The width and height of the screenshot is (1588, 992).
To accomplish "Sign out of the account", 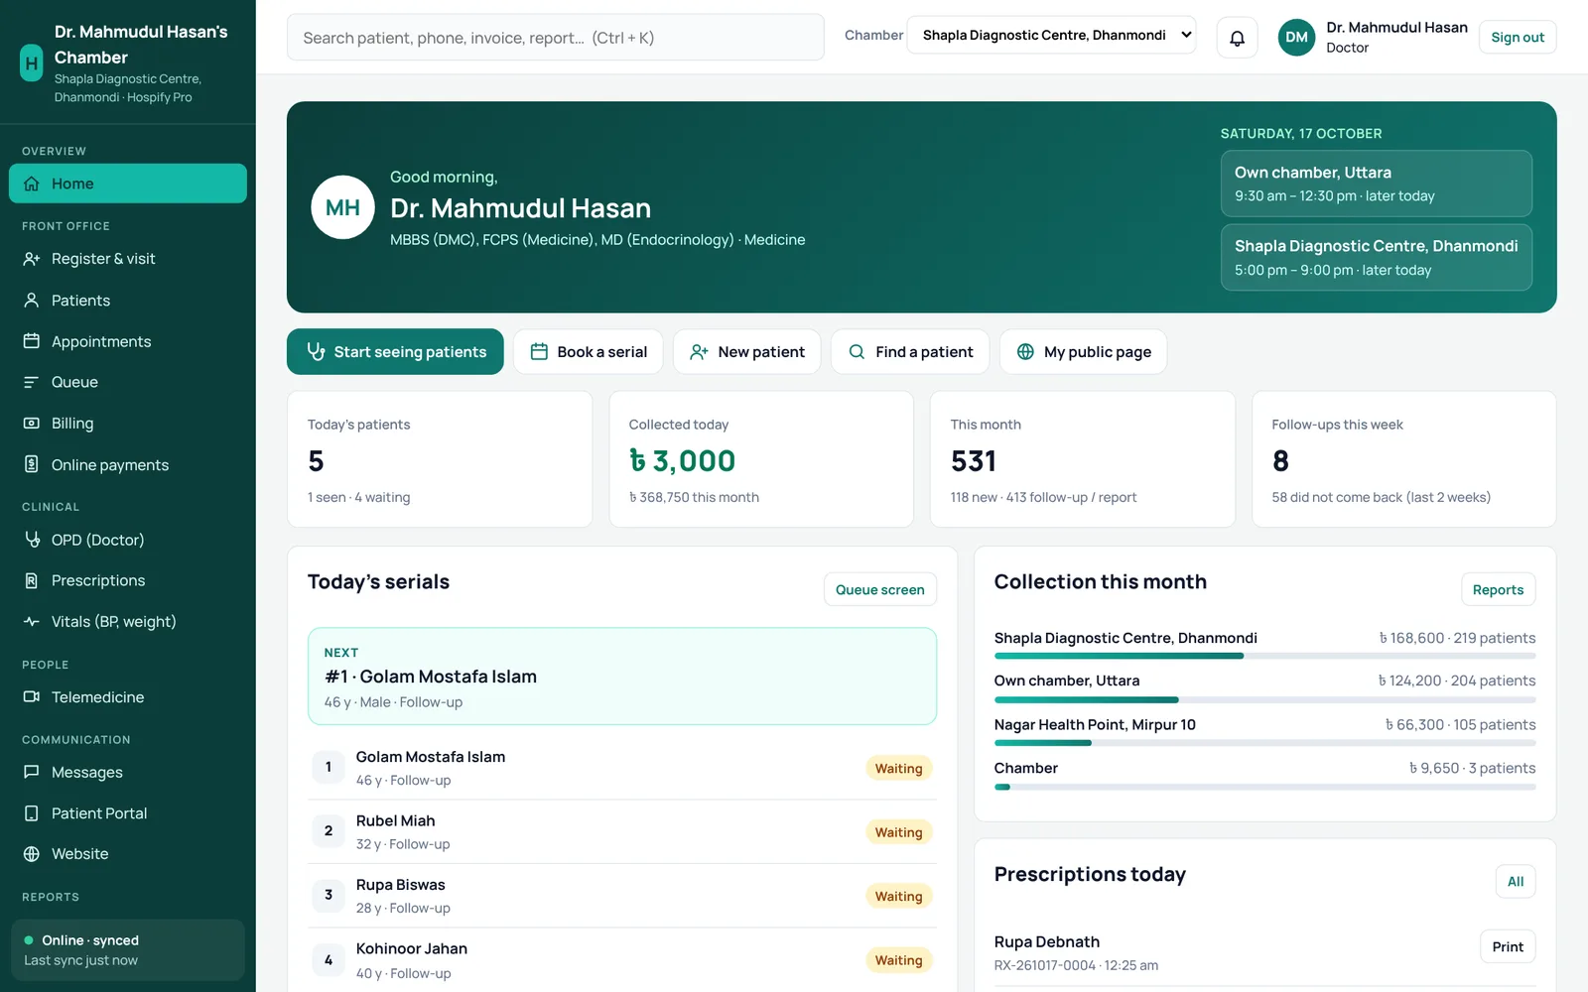I will click(x=1518, y=38).
